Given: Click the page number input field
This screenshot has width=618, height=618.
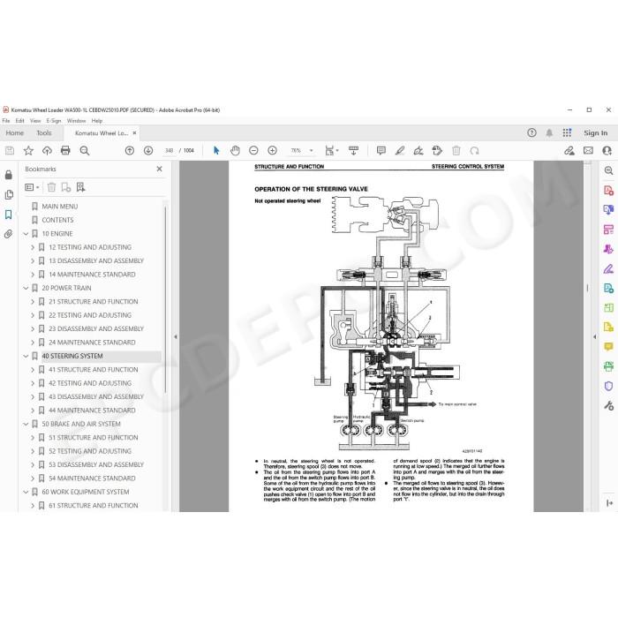Looking at the screenshot, I should tap(170, 151).
